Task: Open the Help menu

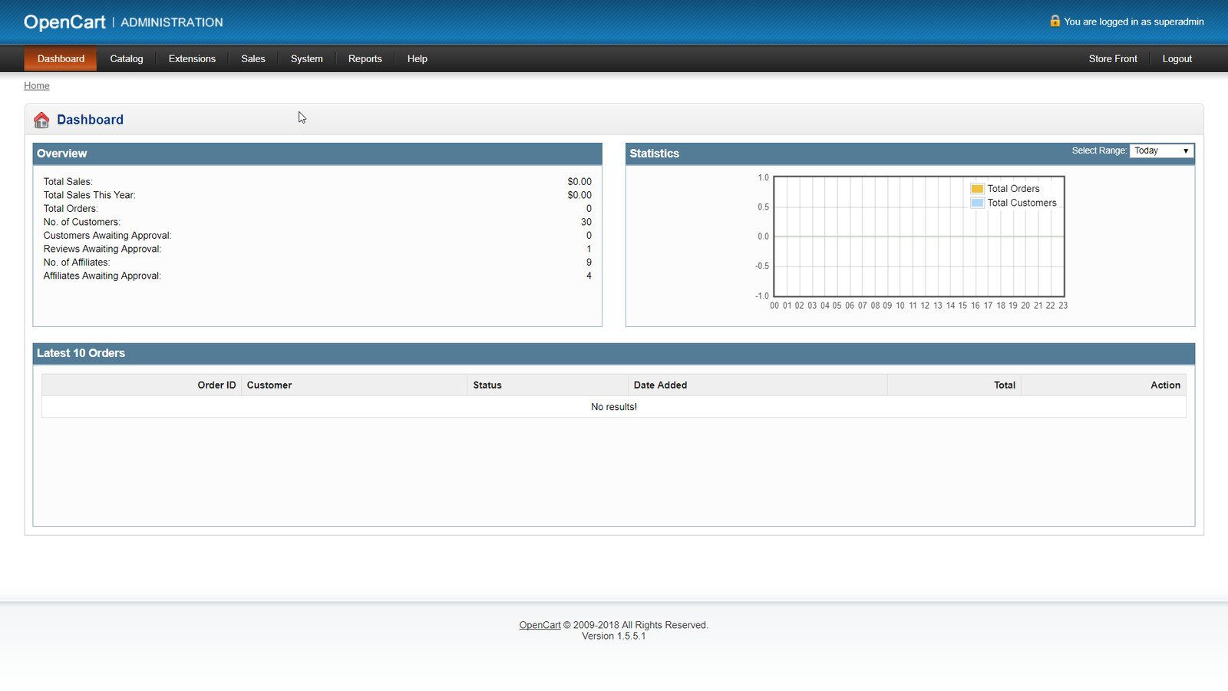Action: click(x=418, y=59)
